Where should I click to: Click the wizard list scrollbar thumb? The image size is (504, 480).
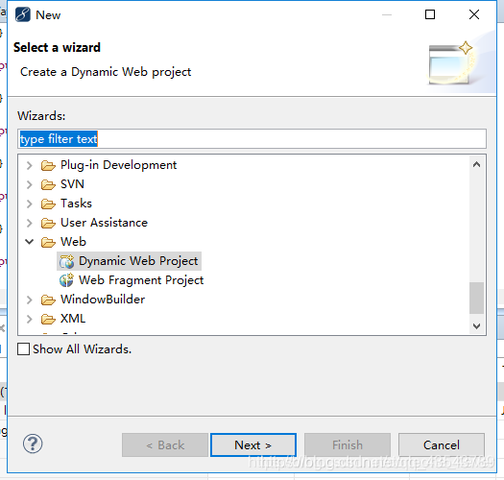[476, 298]
